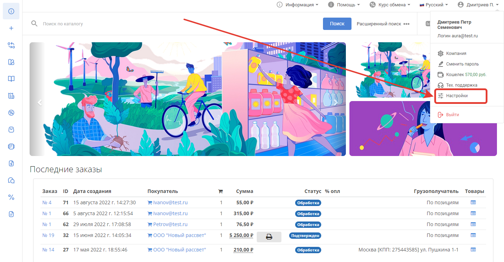Click the info icon in the left sidebar
The width and height of the screenshot is (504, 262).
pyautogui.click(x=11, y=11)
